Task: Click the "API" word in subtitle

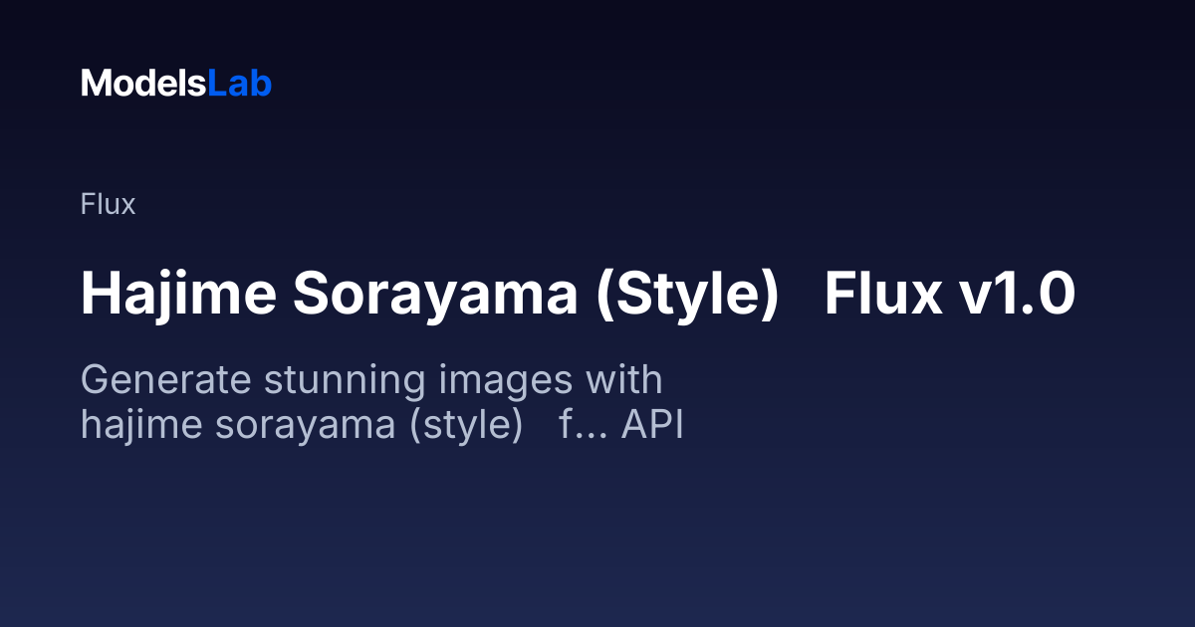Action: tap(652, 425)
